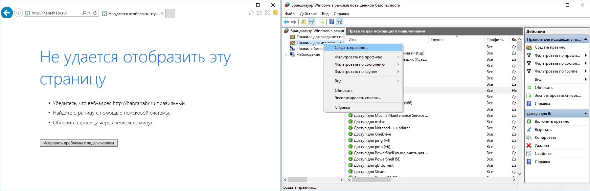Open IE Tools gear icon

[267, 13]
